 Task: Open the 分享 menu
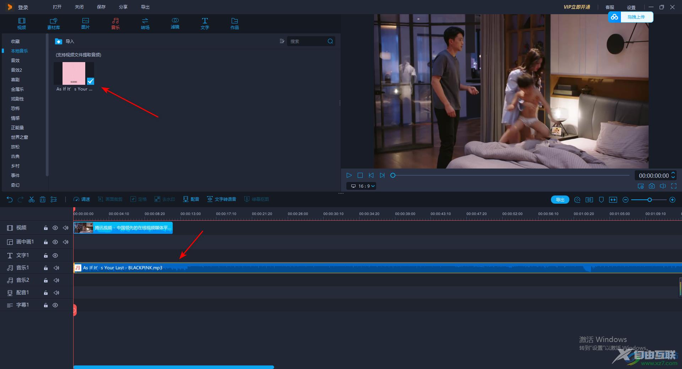point(123,7)
